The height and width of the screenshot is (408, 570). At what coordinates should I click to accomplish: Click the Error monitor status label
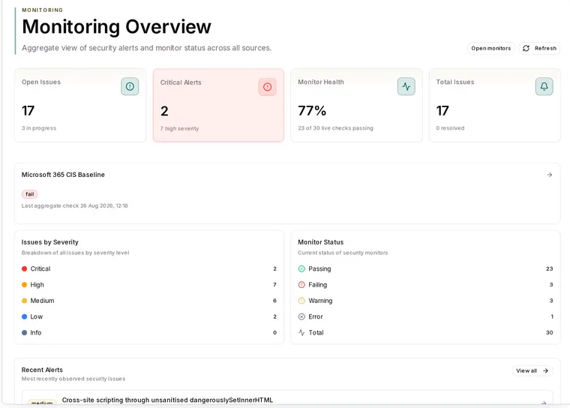coord(316,316)
